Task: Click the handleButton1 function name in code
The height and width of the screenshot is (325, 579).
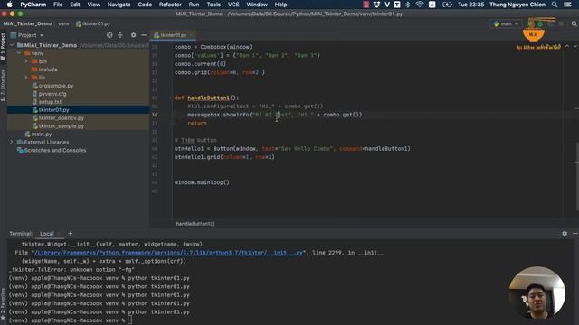Action: 208,97
